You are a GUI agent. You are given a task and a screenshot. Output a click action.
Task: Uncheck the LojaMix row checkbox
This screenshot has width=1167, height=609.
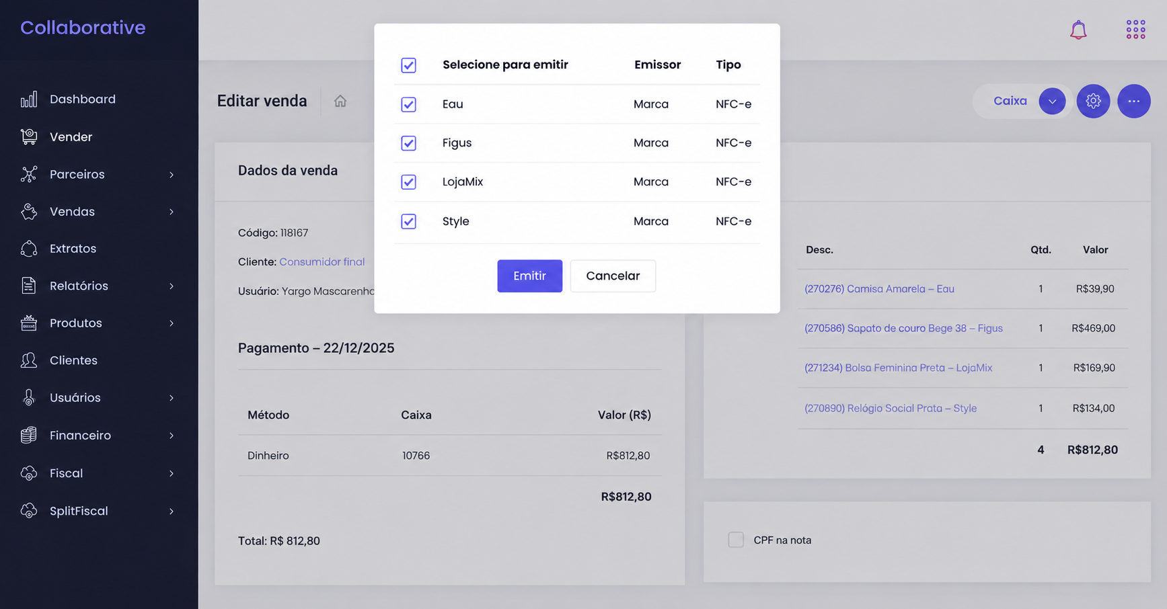[x=408, y=182]
